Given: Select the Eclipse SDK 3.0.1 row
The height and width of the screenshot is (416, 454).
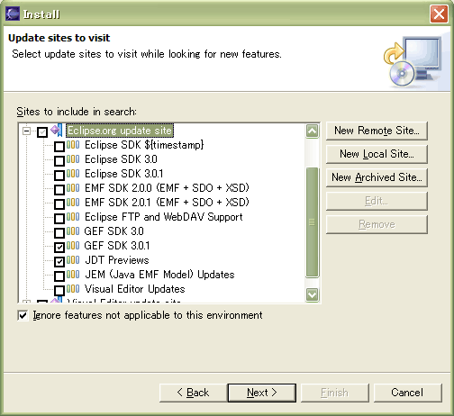Looking at the screenshot, I should click(x=124, y=174).
